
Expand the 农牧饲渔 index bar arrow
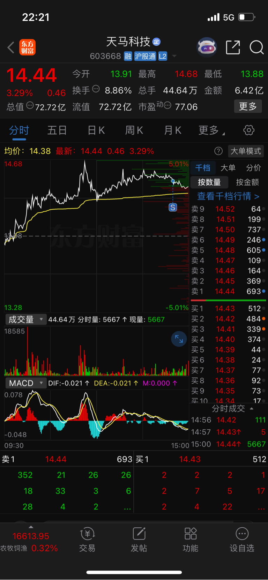click(31, 527)
